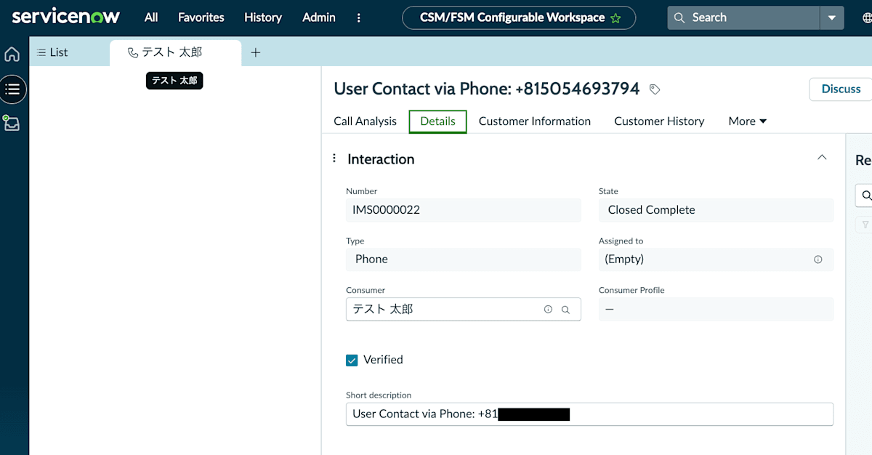This screenshot has height=455, width=872.
Task: Switch to Call Analysis tab
Action: click(365, 121)
